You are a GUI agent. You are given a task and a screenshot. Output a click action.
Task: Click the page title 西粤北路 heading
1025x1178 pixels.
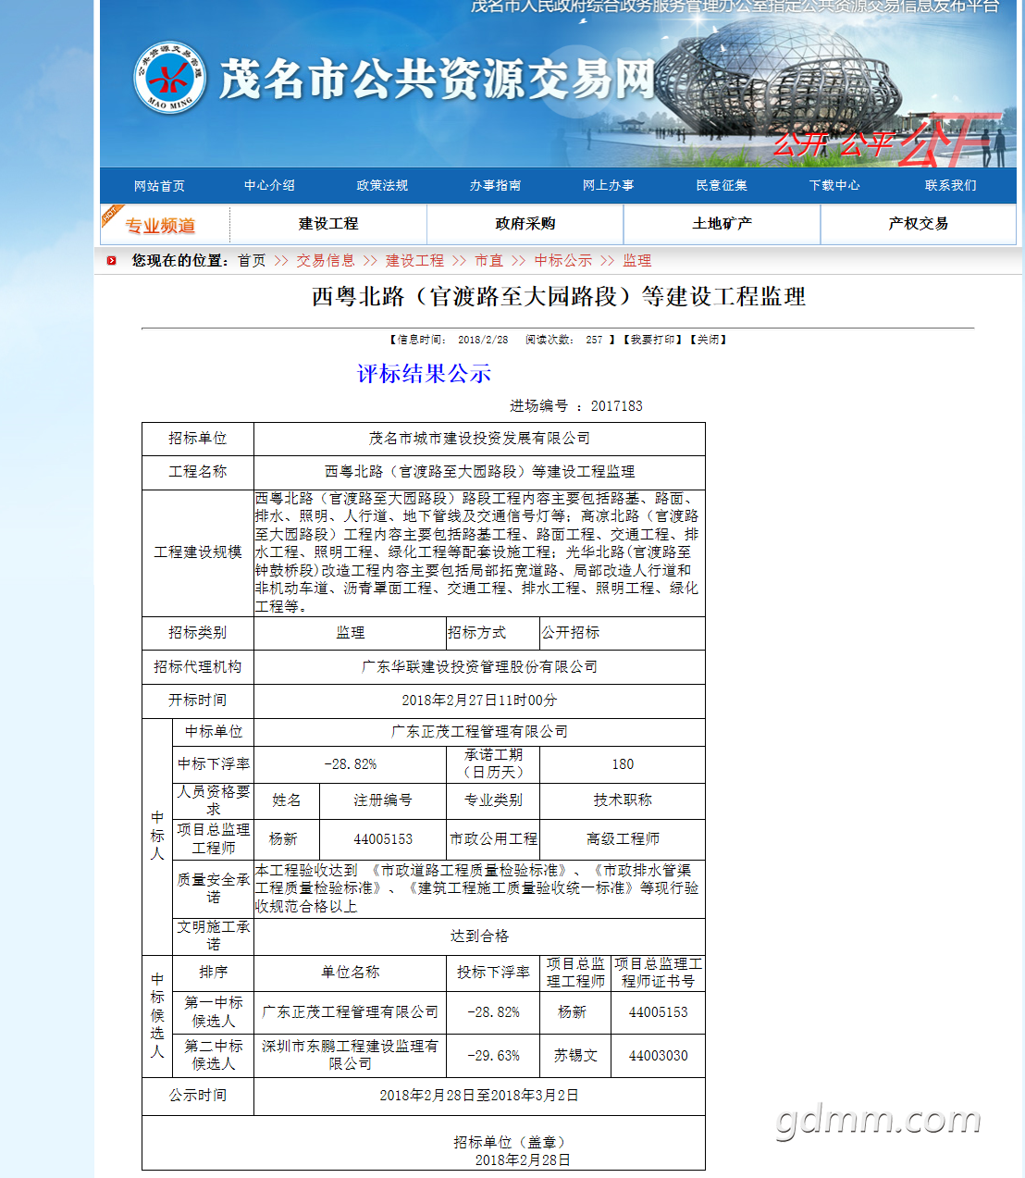[x=559, y=297]
